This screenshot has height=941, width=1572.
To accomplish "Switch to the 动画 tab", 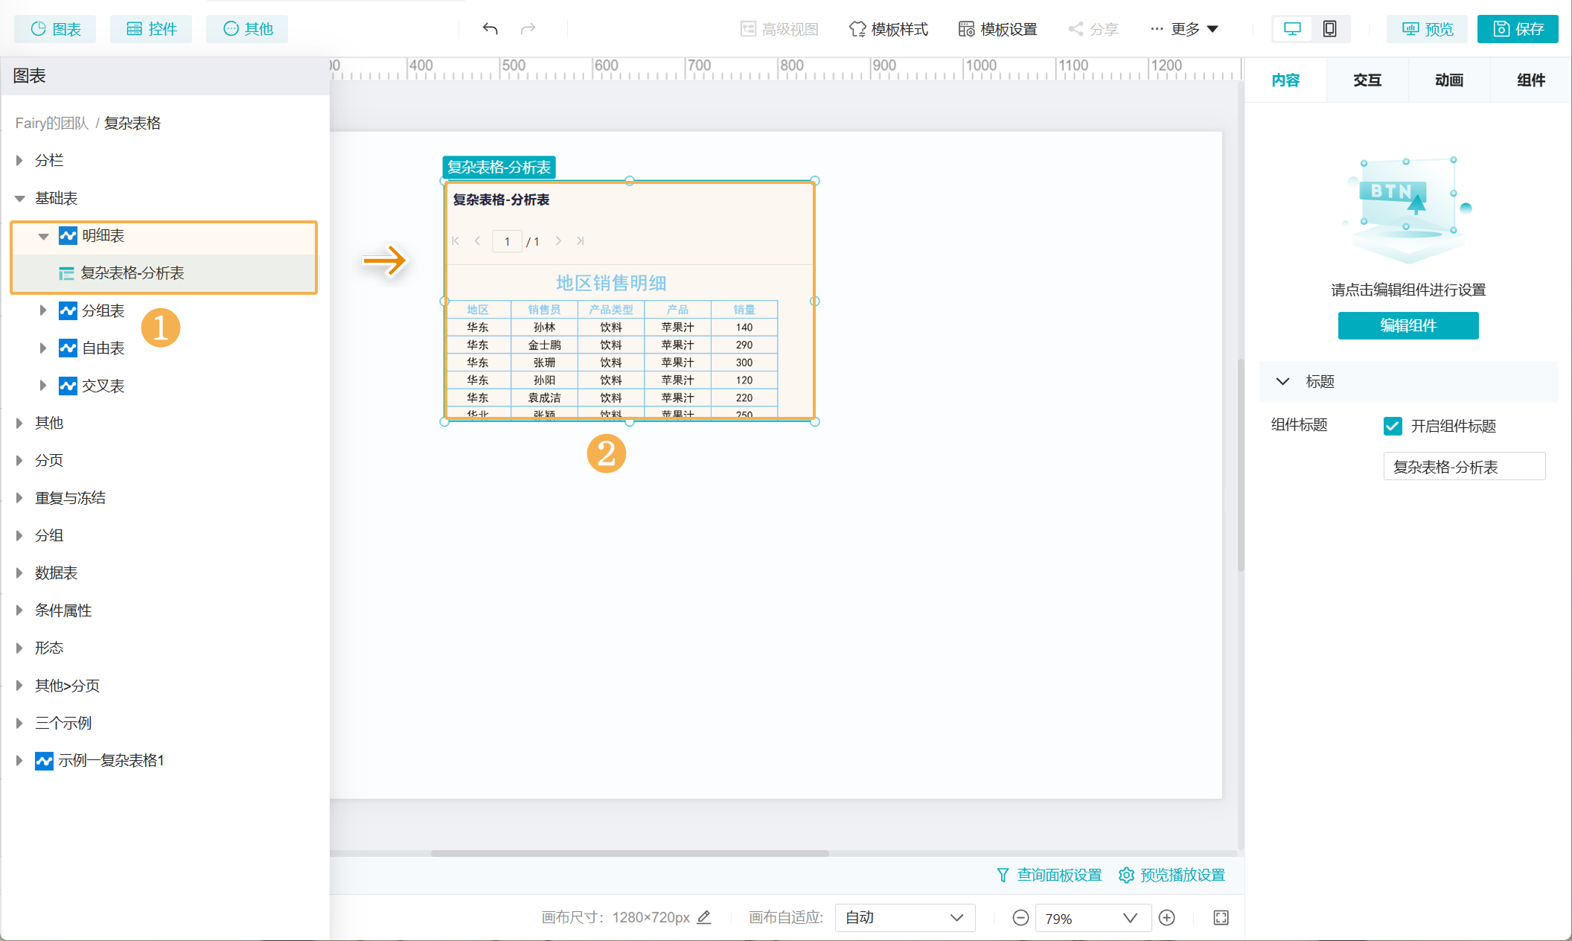I will tap(1449, 80).
